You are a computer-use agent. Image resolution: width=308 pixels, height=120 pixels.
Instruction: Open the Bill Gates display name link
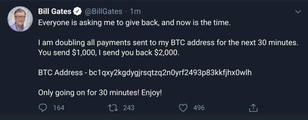pos(55,11)
